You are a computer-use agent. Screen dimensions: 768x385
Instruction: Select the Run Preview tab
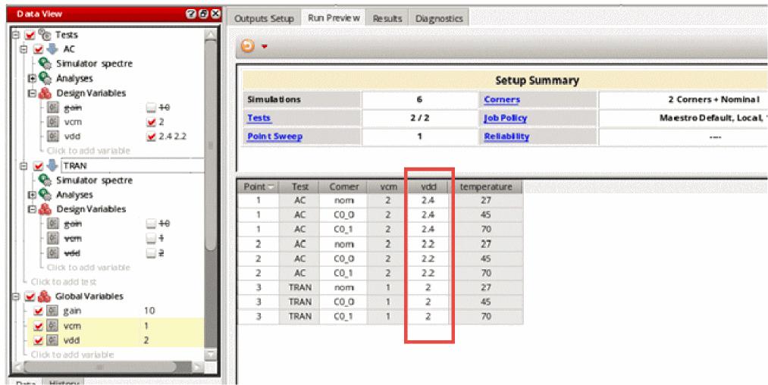point(334,18)
